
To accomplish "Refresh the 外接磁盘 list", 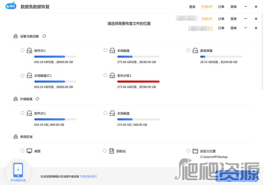I will [37, 99].
